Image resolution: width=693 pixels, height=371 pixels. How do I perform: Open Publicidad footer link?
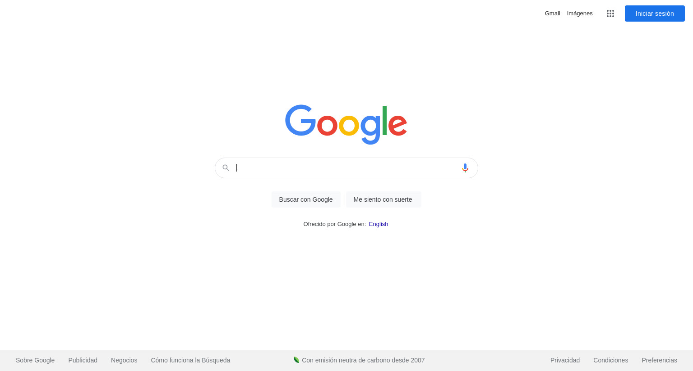pos(83,360)
